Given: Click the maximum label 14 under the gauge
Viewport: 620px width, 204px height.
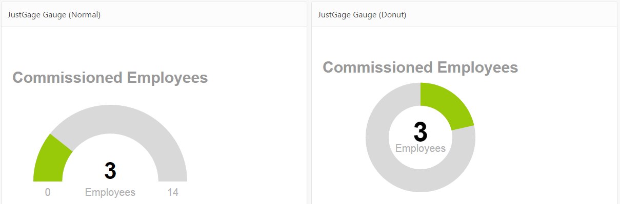Looking at the screenshot, I should coord(173,193).
